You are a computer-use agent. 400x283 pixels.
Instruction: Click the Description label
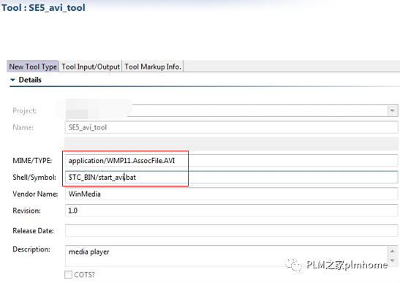(x=31, y=249)
